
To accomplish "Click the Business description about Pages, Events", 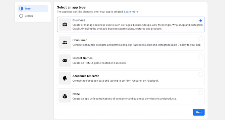I will [x=137, y=27].
